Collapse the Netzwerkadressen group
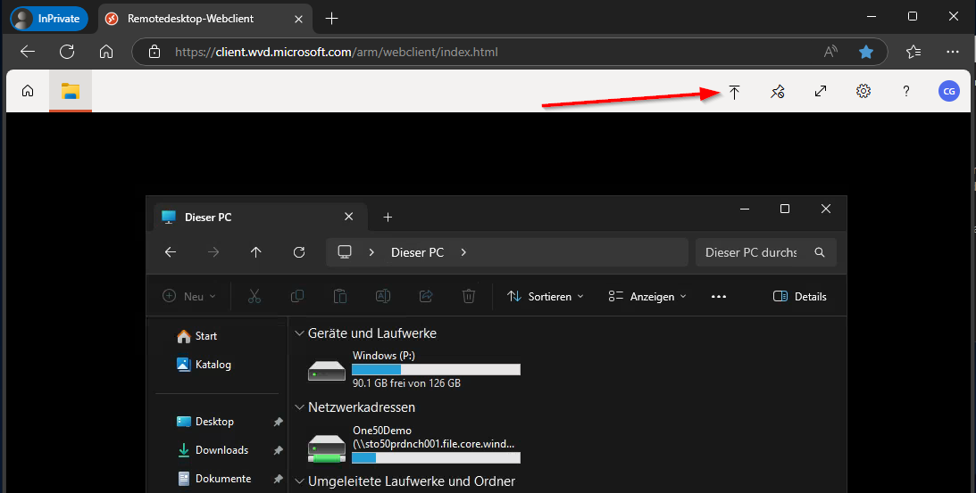The width and height of the screenshot is (976, 493). [299, 407]
